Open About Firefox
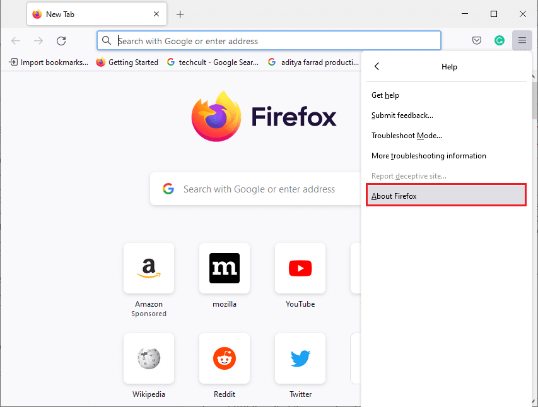538x407 pixels. point(446,196)
